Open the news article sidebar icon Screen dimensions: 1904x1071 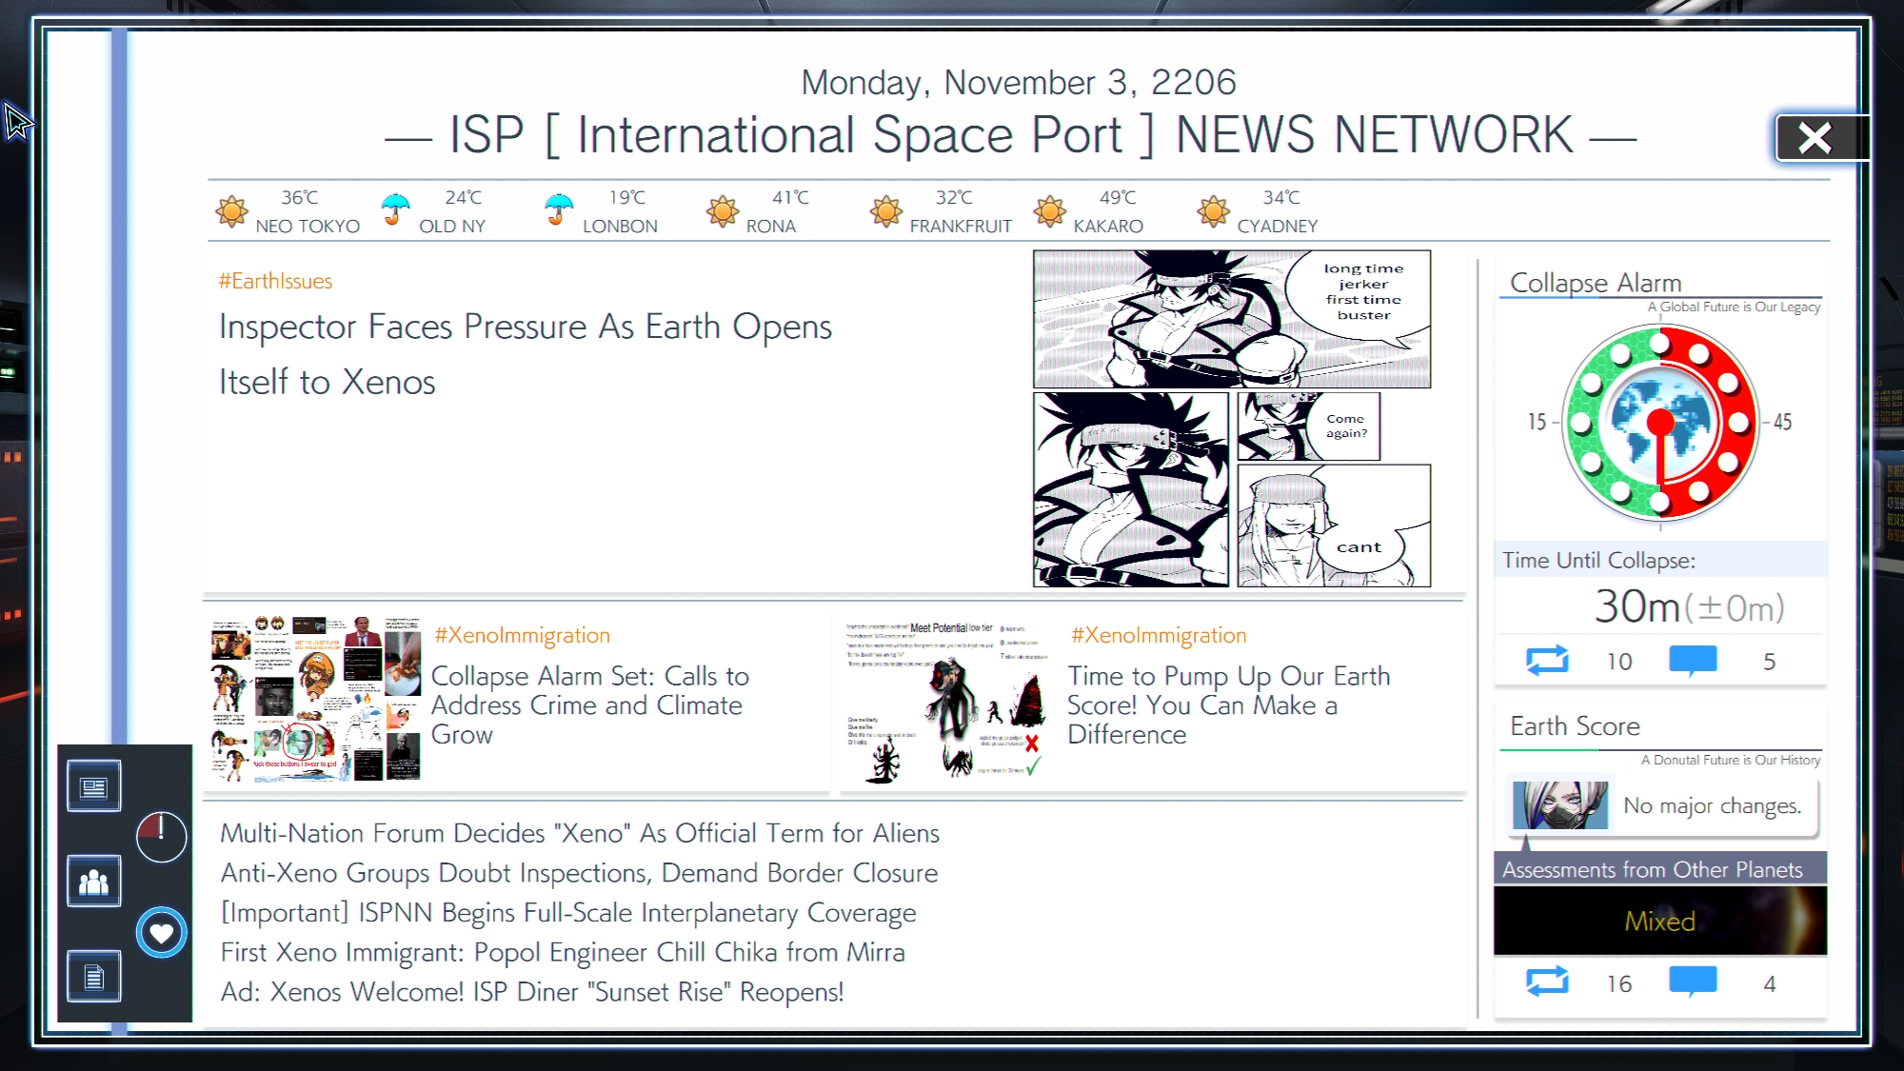[93, 787]
